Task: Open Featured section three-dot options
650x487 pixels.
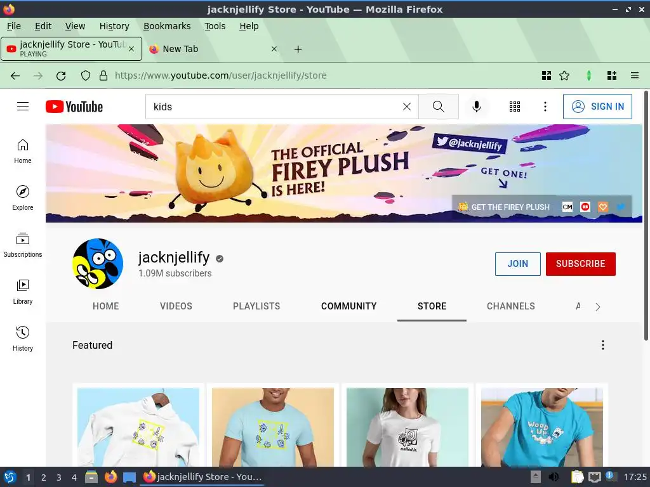Action: coord(603,345)
